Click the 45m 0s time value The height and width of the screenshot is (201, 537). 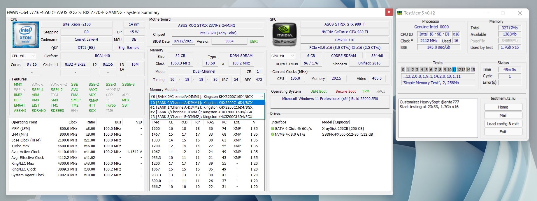(x=510, y=70)
